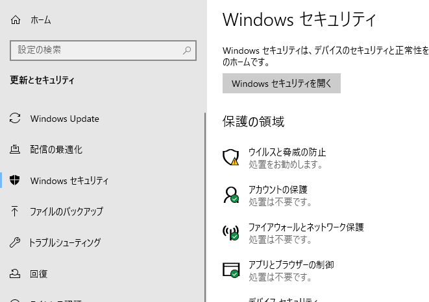The image size is (429, 302).
Task: Click the 配信の最適化 delivery icon
Action: [x=16, y=150]
